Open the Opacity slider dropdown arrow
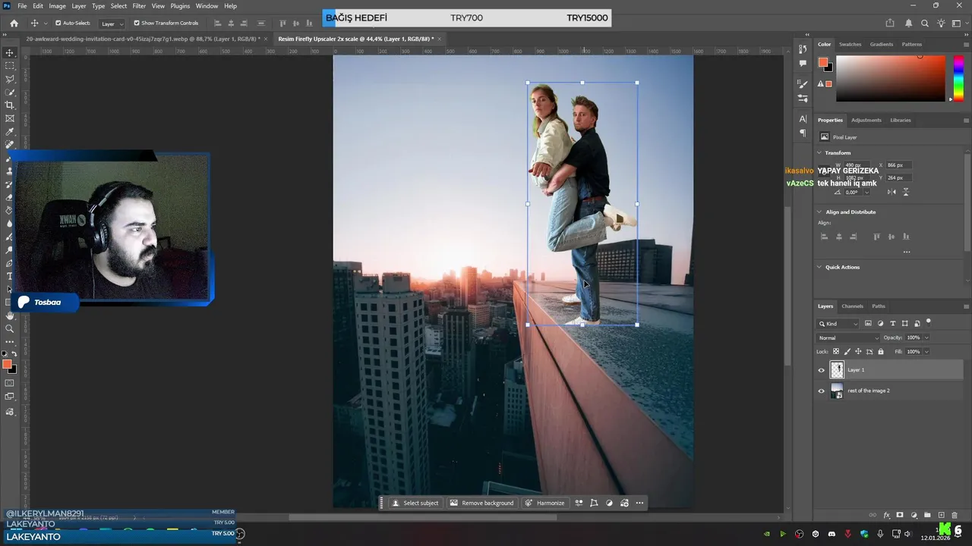 [x=926, y=337]
